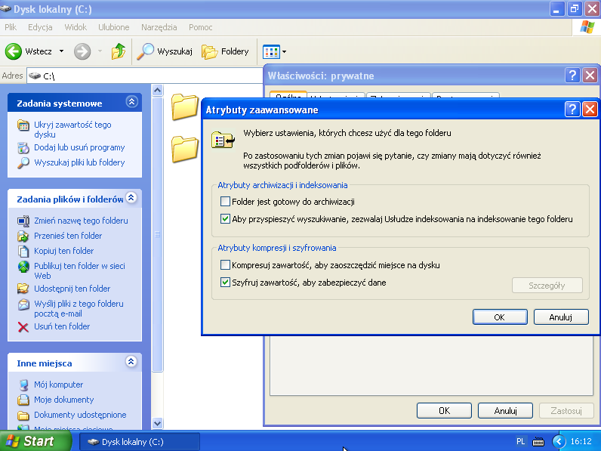Open the Narzędzia menu
The width and height of the screenshot is (601, 451).
(159, 27)
